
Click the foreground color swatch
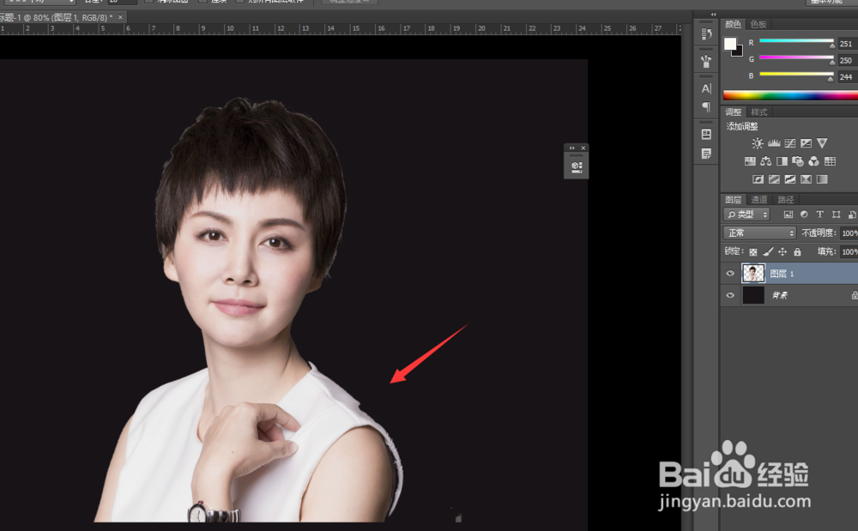(730, 45)
